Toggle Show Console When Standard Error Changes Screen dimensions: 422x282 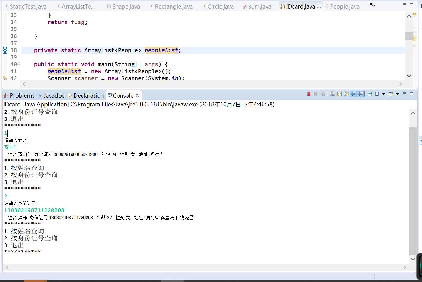361,94
